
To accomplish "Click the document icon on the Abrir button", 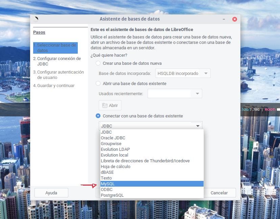I will 106,105.
